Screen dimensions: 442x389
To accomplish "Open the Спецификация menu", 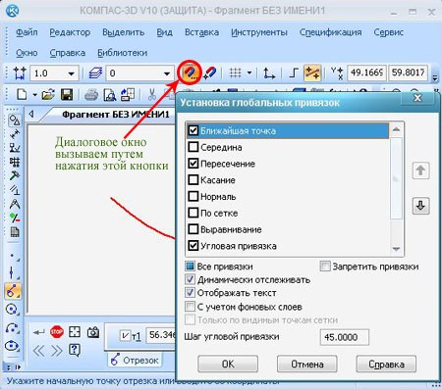I will coord(330,32).
